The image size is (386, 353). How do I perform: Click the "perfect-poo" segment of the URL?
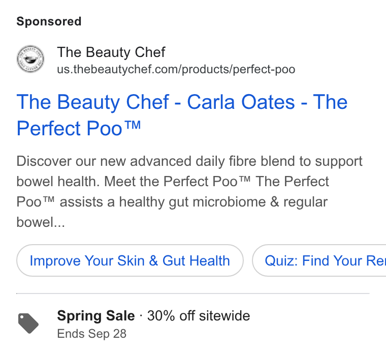[264, 70]
